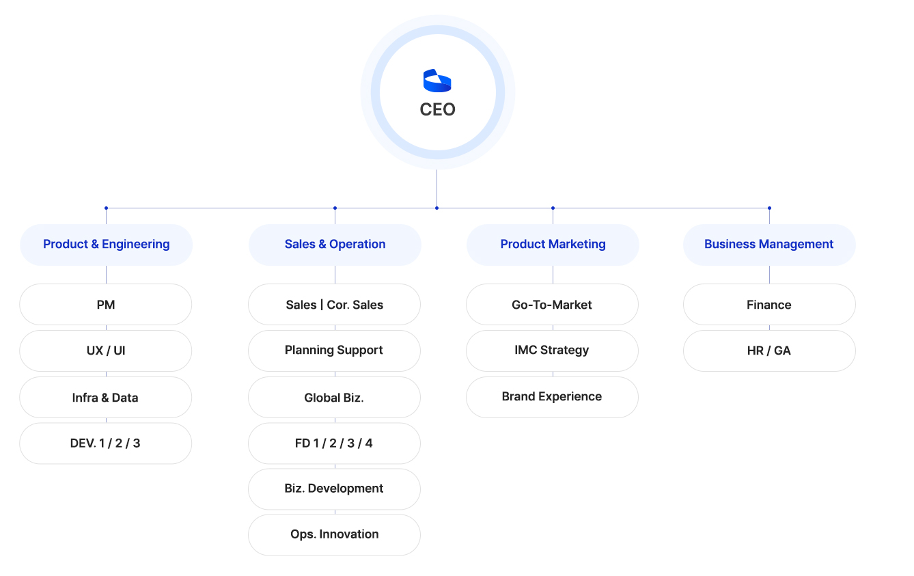Select the Go-To-Market team
Image resolution: width=914 pixels, height=576 pixels.
tap(552, 305)
